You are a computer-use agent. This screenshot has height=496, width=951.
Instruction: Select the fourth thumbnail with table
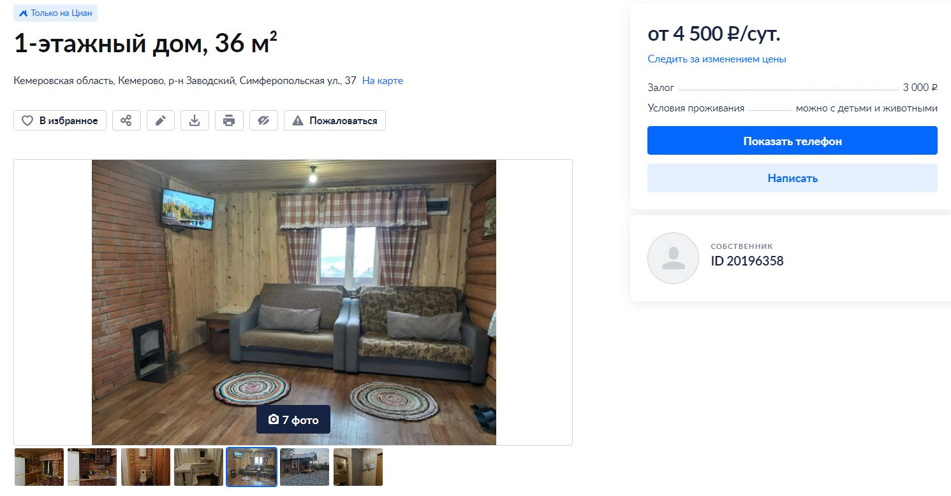[x=198, y=467]
